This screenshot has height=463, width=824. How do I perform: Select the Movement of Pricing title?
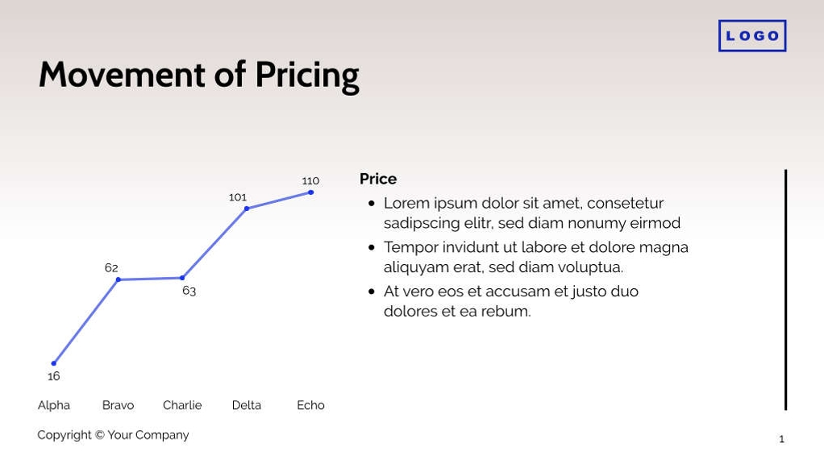click(x=198, y=75)
